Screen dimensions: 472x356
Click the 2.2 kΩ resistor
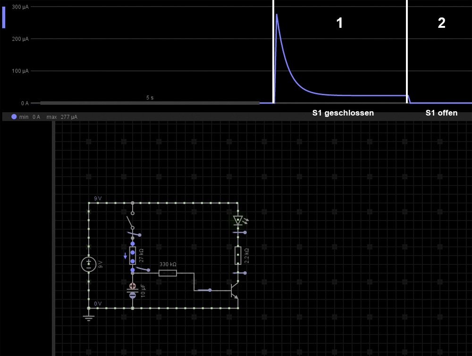point(238,255)
